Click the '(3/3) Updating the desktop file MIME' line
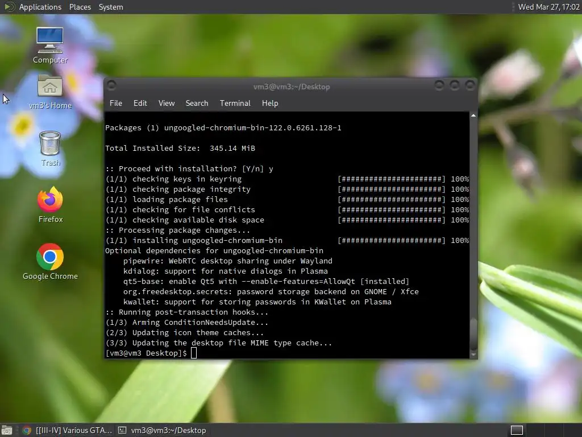 click(219, 343)
